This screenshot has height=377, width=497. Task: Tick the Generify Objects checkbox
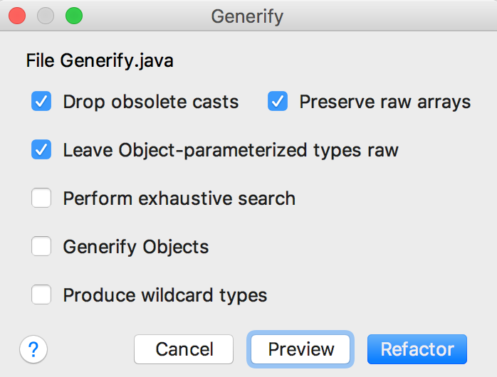41,246
